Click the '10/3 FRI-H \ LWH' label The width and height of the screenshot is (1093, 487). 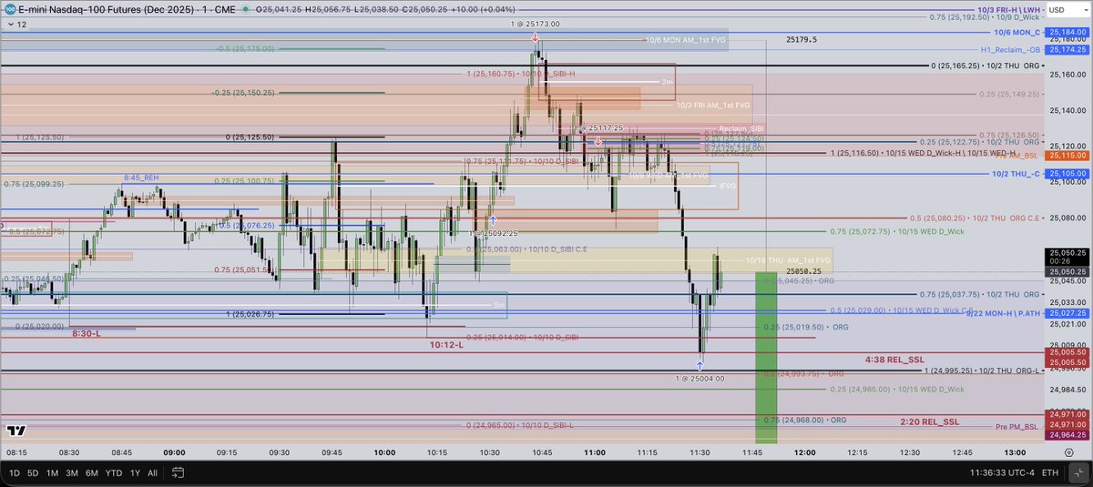click(x=1007, y=10)
